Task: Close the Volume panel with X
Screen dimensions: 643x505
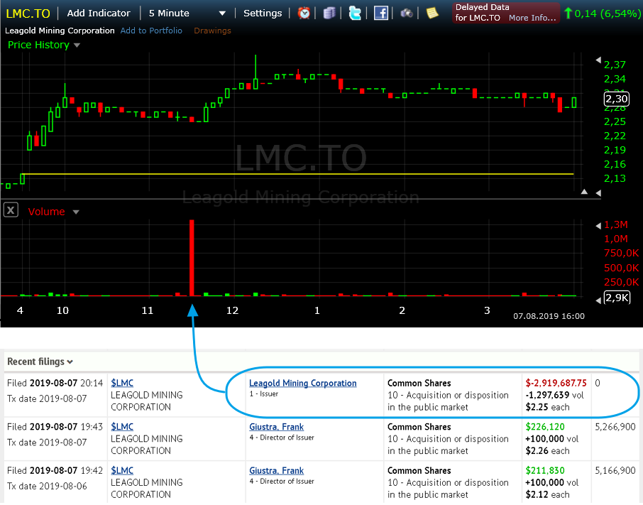Action: click(11, 210)
